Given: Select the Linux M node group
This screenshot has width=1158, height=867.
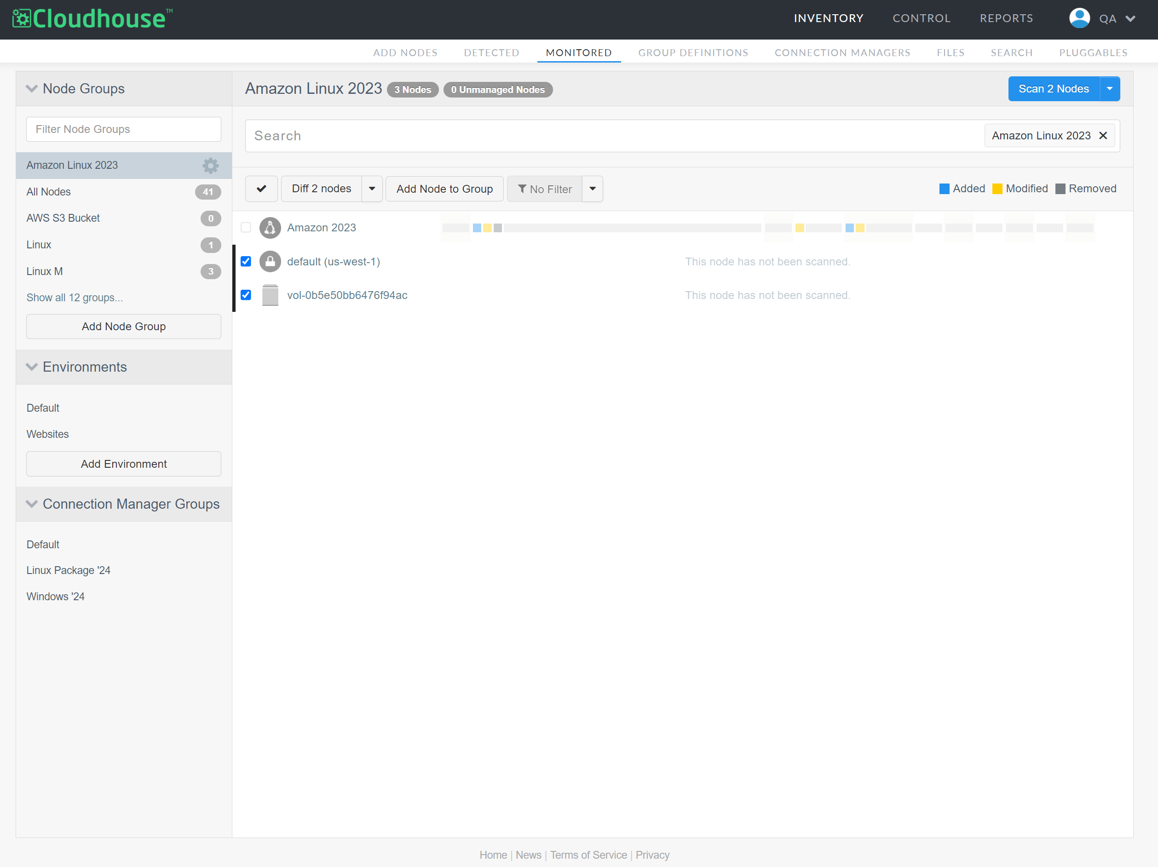Looking at the screenshot, I should pos(124,271).
